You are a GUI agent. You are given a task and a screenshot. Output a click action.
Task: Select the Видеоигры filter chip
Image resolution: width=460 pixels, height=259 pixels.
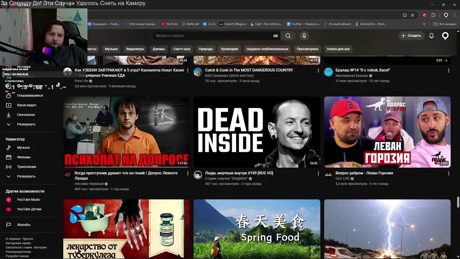coord(135,49)
